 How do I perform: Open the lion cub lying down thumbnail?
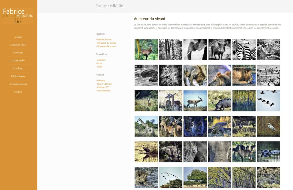click(146, 177)
